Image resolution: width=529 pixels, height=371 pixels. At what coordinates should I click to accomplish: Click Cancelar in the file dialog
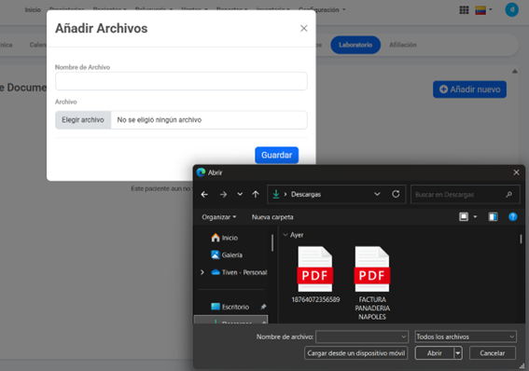pos(493,353)
